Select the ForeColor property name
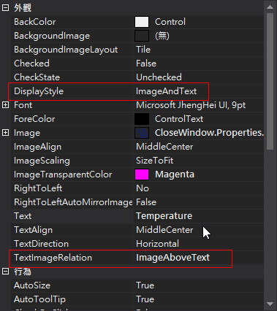The height and width of the screenshot is (311, 277). tap(34, 119)
